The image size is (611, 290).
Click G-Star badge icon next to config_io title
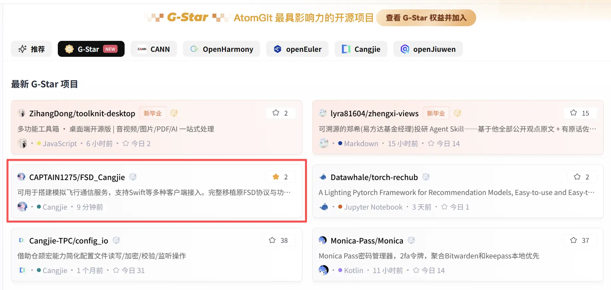click(116, 241)
